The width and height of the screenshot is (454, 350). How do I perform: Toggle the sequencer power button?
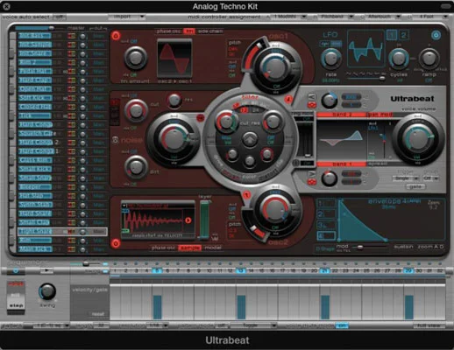tap(16, 271)
